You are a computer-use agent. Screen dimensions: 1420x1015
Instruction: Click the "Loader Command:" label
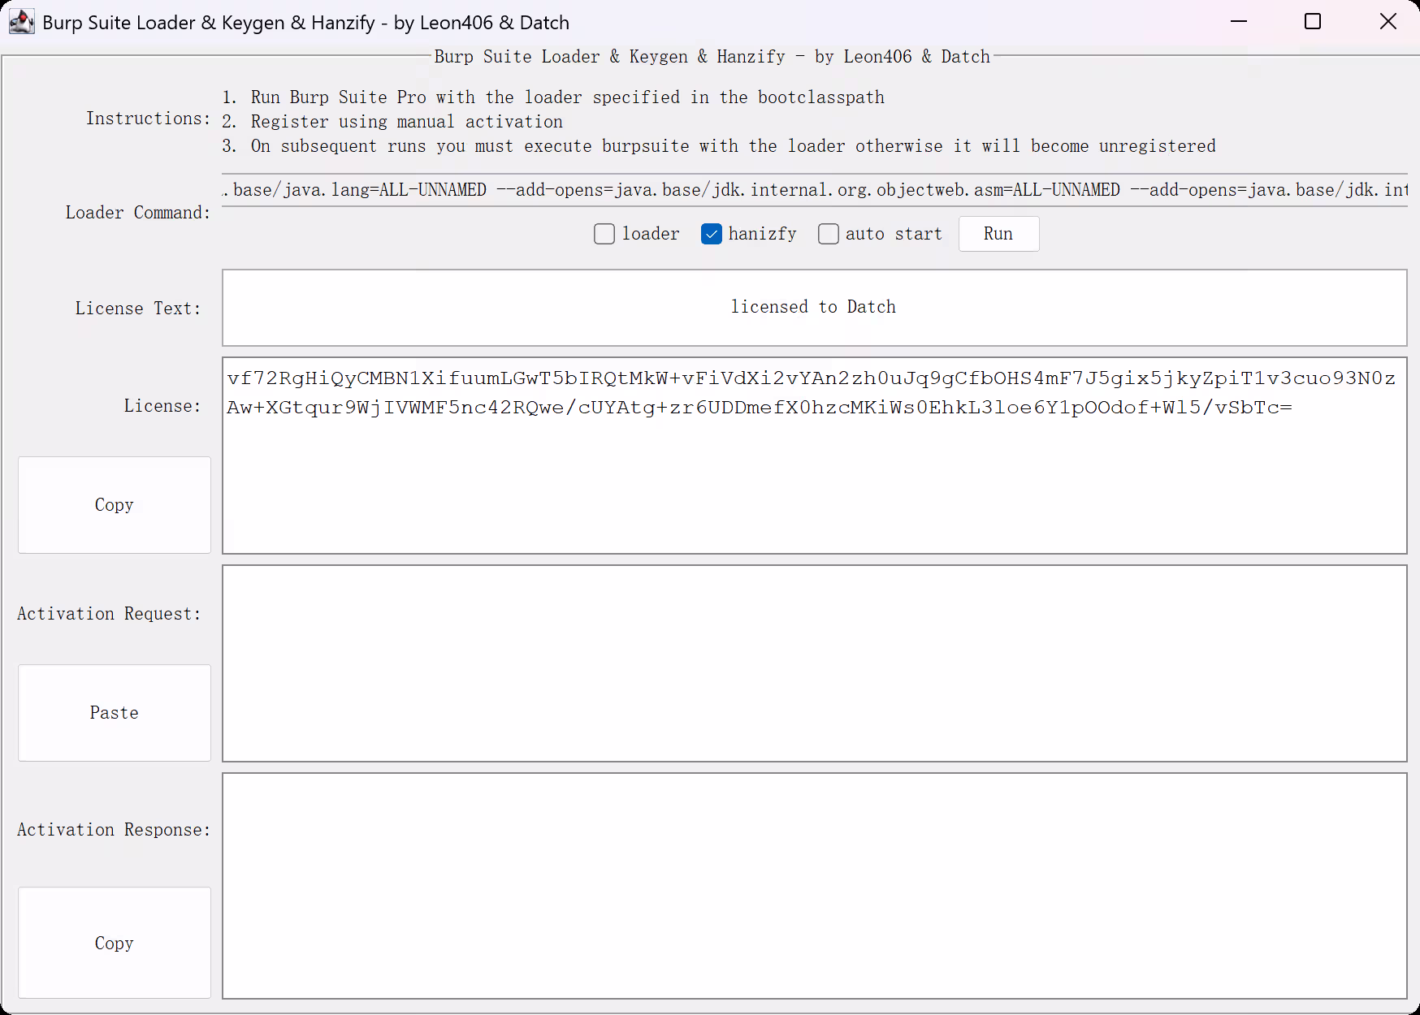click(138, 213)
